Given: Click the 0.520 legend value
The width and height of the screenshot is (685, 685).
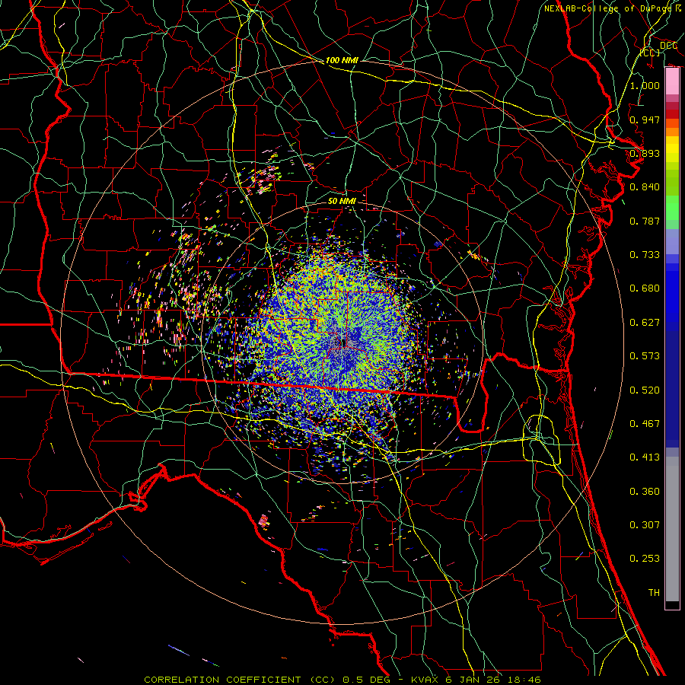Looking at the screenshot, I should tap(645, 390).
